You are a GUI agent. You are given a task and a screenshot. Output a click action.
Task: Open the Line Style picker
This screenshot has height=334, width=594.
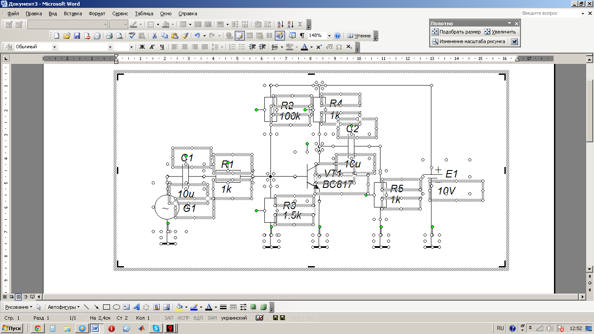[223, 307]
